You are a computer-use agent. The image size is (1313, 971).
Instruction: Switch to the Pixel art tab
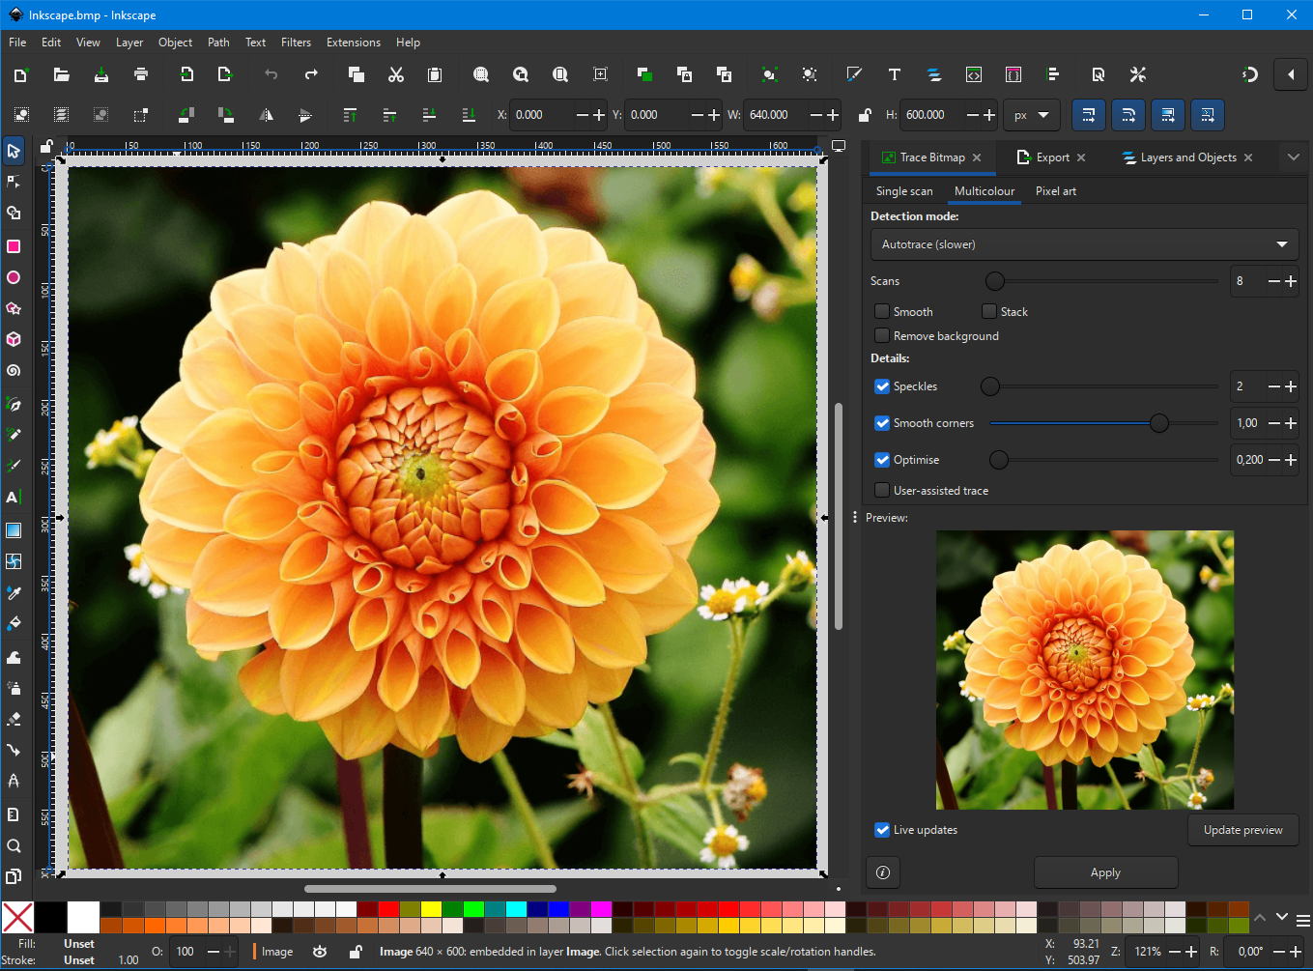click(x=1055, y=191)
